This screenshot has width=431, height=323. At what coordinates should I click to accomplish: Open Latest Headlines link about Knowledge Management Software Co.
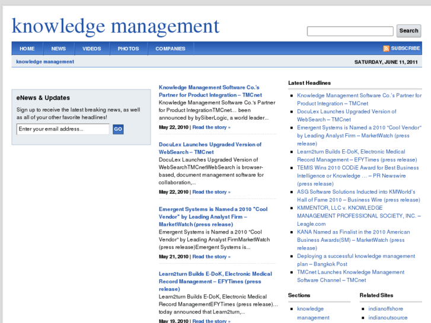359,99
